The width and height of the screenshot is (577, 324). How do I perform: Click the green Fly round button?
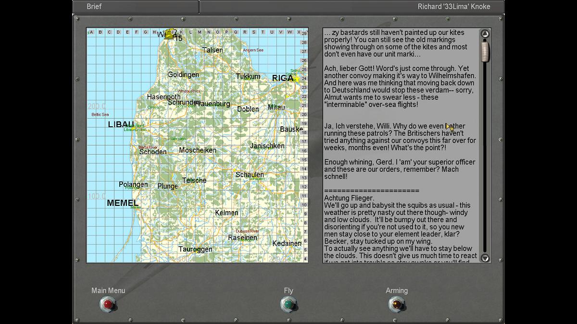click(x=288, y=304)
